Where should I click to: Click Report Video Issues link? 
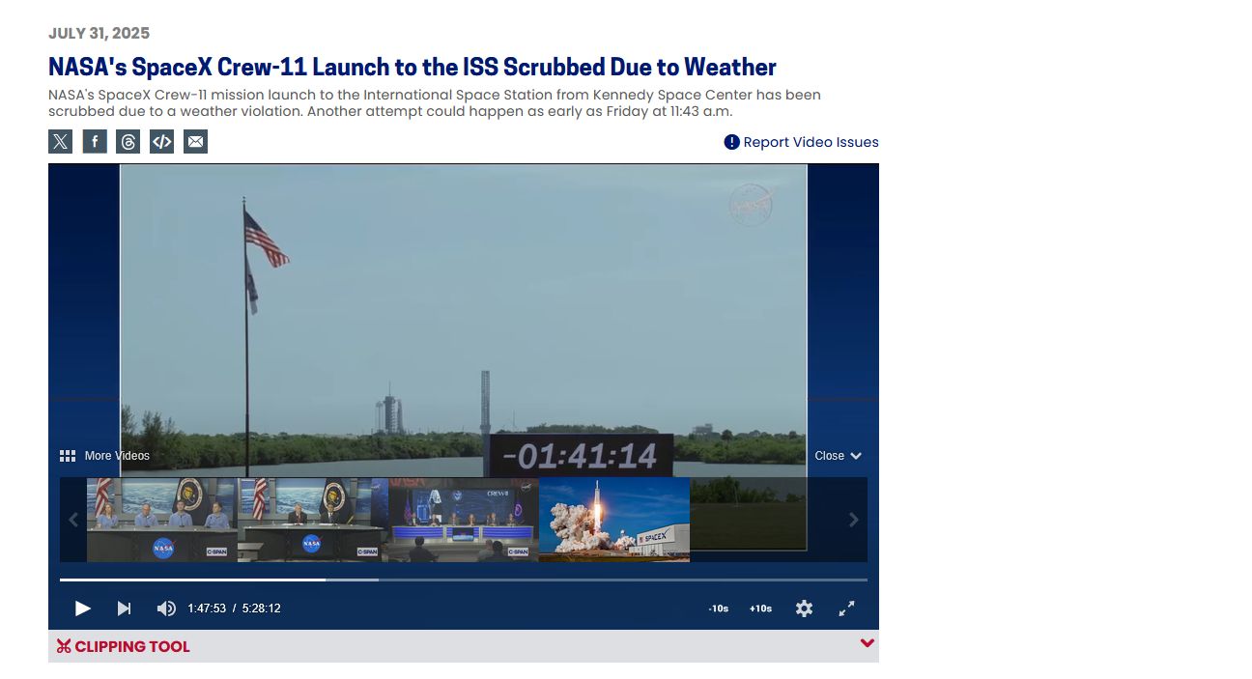click(801, 142)
